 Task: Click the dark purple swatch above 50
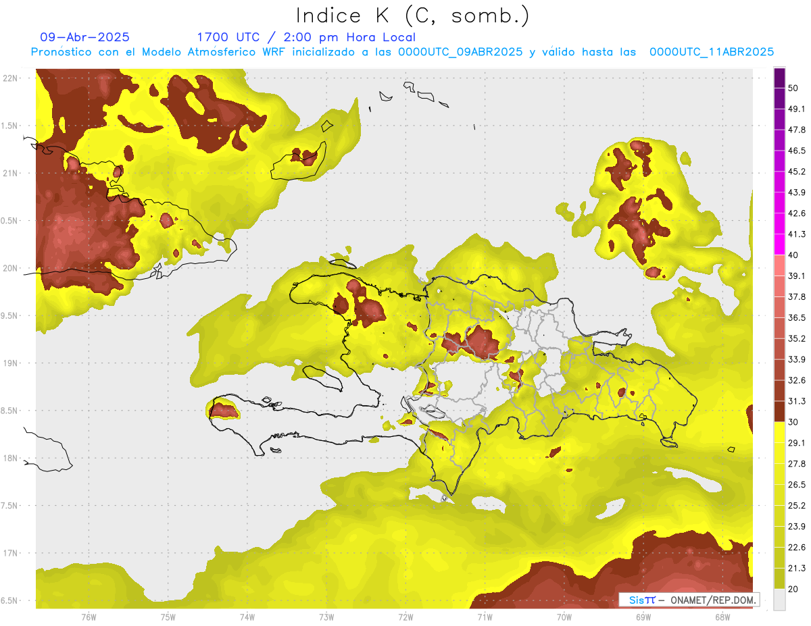pyautogui.click(x=779, y=78)
